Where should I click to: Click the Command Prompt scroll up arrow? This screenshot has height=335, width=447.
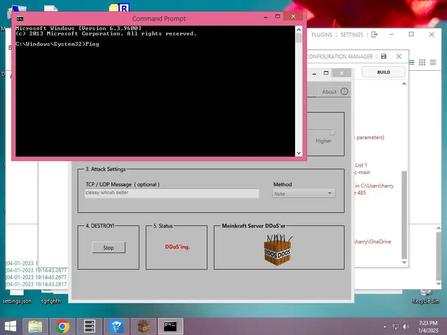299,29
